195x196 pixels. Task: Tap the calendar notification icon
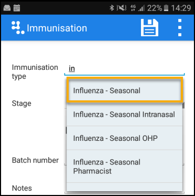[17, 8]
